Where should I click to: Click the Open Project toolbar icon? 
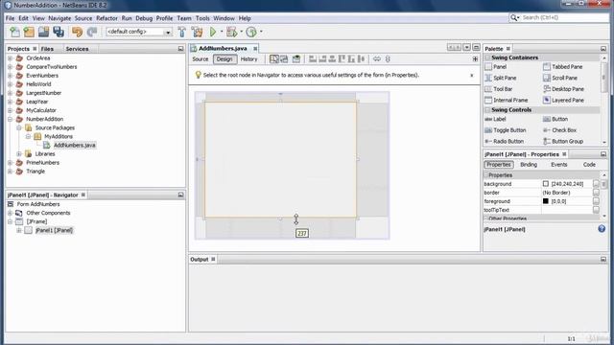43,32
